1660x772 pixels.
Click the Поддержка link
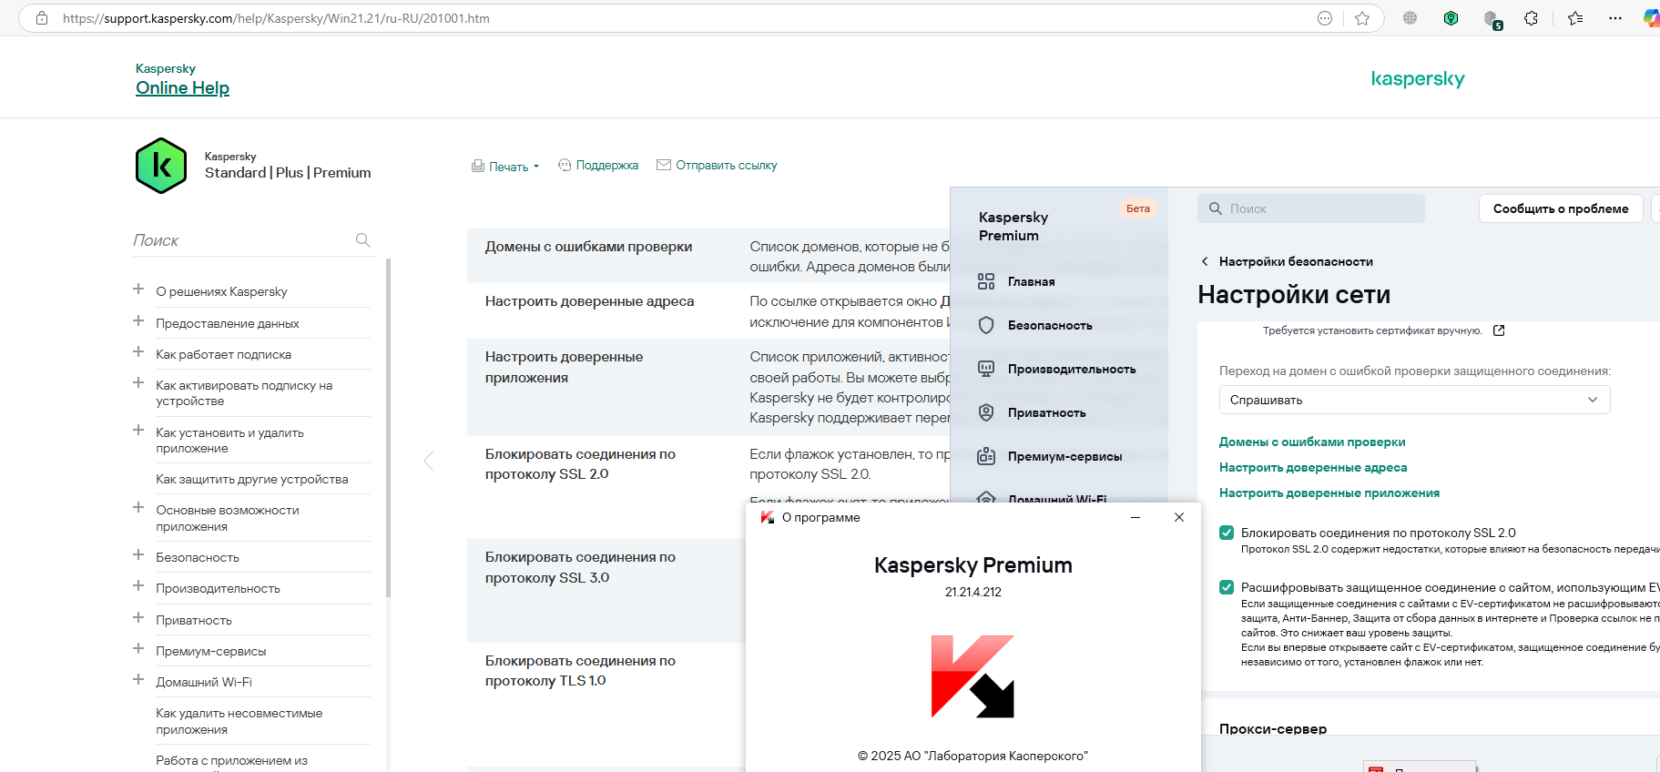607,166
